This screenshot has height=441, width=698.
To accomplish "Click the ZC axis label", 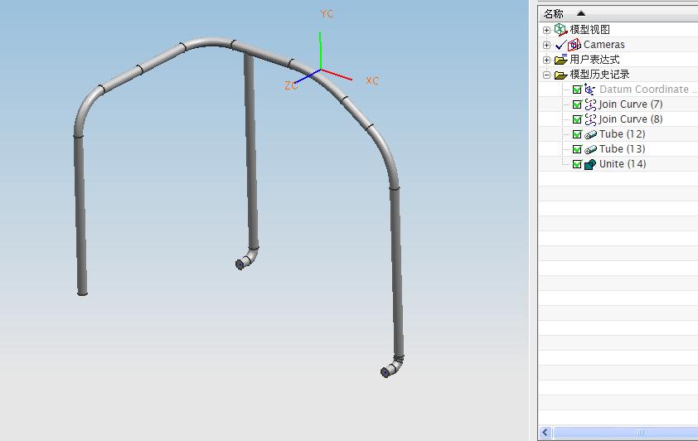I will click(x=291, y=86).
